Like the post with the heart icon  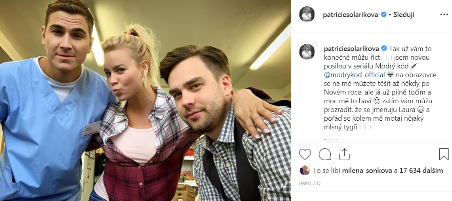pyautogui.click(x=305, y=154)
